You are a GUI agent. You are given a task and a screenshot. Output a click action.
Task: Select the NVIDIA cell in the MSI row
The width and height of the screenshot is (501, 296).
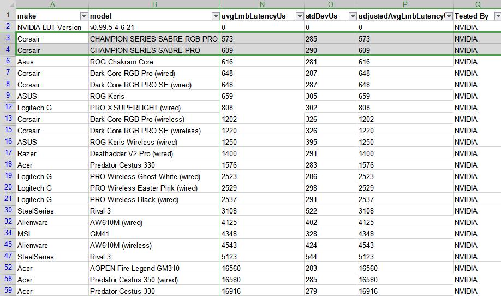(478, 234)
